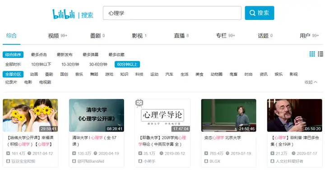Click clock icon beside 2020-07-17
Viewport: 325px width, 170px height.
point(293,153)
